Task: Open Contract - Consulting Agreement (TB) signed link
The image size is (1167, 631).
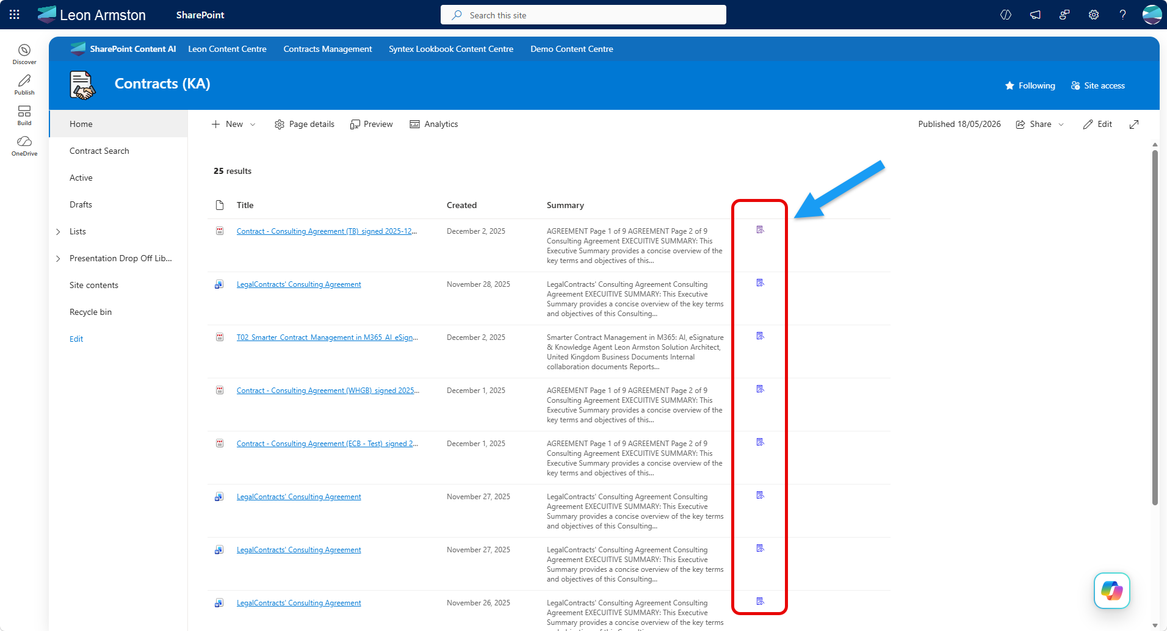Action: [x=327, y=231]
